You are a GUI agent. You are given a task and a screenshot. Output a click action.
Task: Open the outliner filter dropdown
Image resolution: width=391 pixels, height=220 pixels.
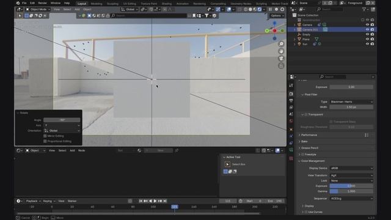coord(365,10)
